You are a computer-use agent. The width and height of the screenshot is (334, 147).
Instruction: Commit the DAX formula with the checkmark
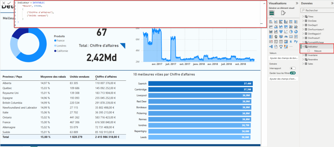click(x=9, y=3)
